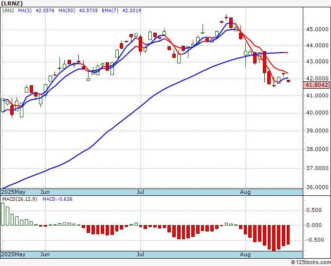
Task: Click Jun on the MACD date axis
Action: tap(45, 254)
